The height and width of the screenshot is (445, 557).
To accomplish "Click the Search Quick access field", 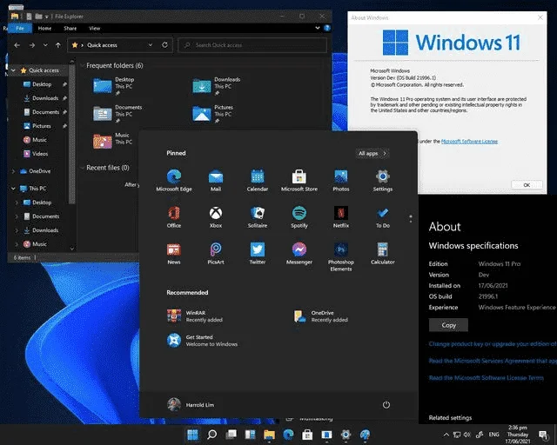I will pos(252,45).
